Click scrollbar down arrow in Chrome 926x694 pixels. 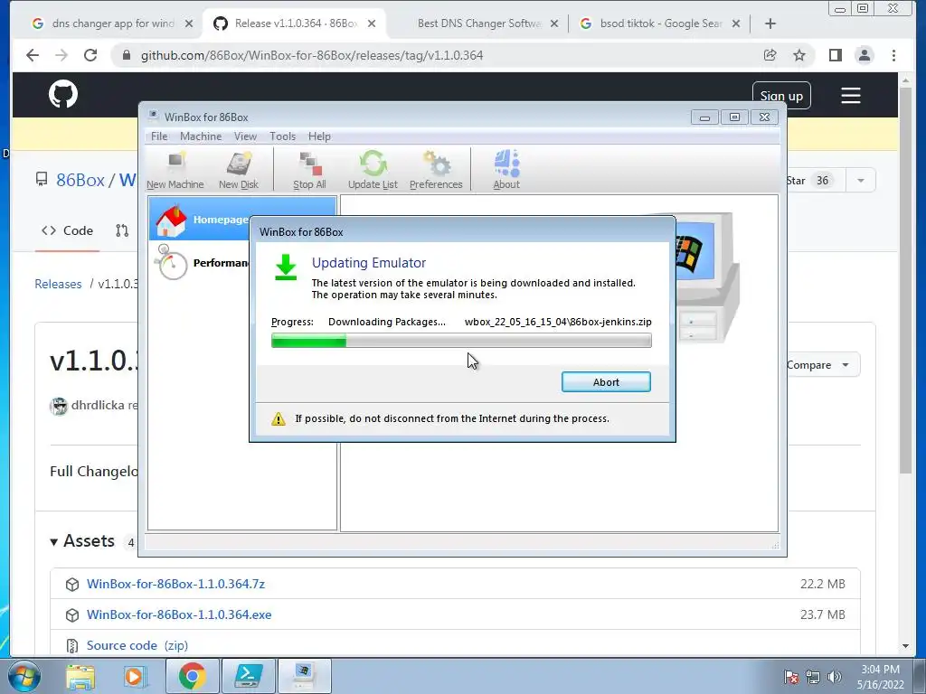pos(905,646)
